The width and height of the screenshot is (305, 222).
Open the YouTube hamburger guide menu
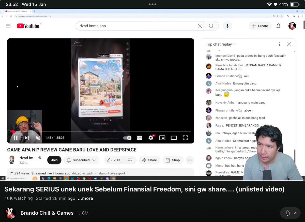click(8, 26)
